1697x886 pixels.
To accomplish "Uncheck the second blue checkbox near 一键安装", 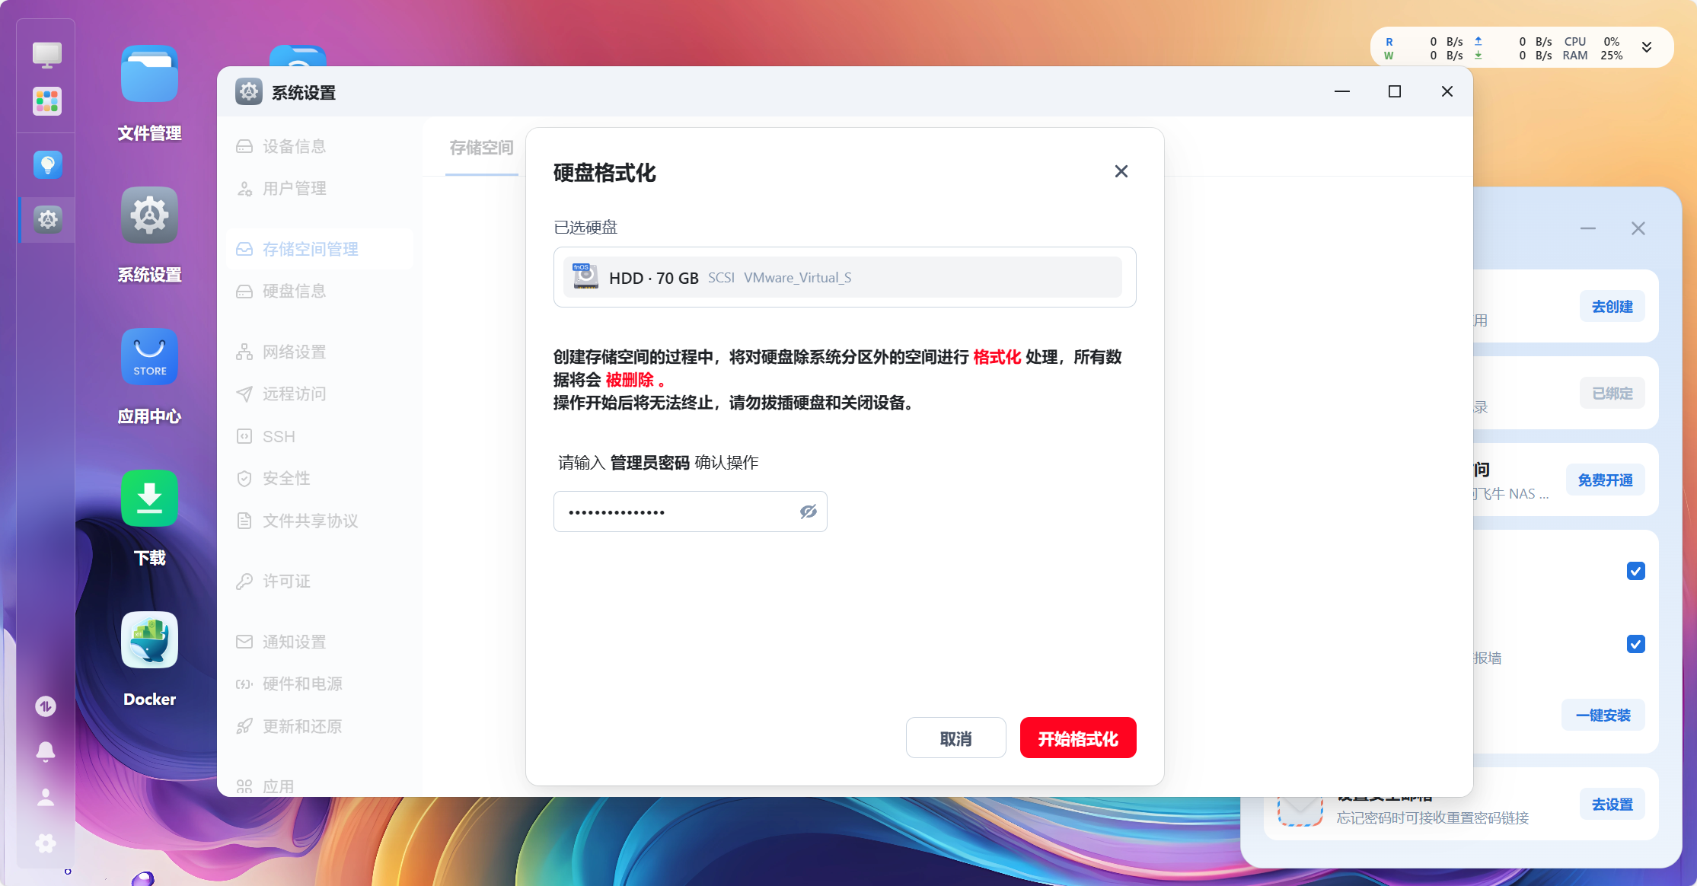I will (1635, 644).
